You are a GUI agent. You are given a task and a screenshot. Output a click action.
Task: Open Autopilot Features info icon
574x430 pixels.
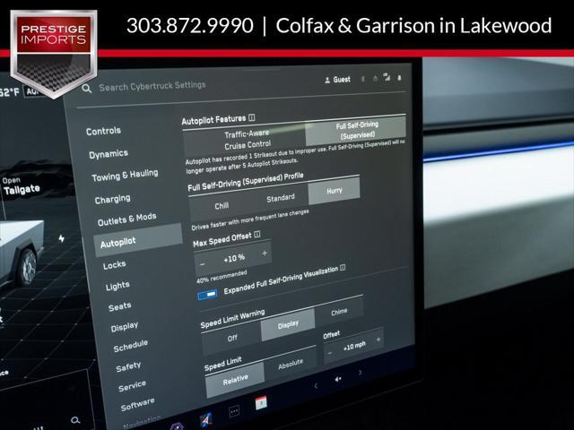(x=251, y=117)
